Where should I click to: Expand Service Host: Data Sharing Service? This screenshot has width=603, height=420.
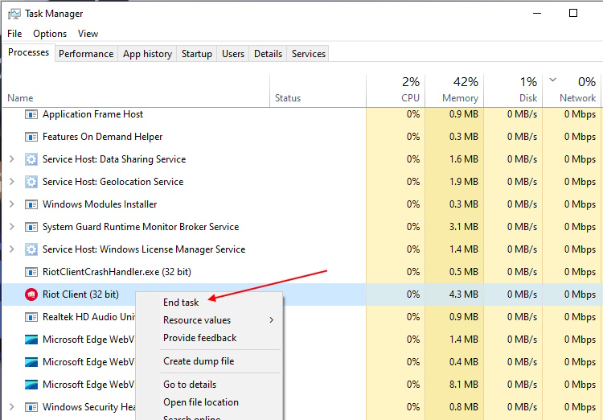click(x=12, y=159)
